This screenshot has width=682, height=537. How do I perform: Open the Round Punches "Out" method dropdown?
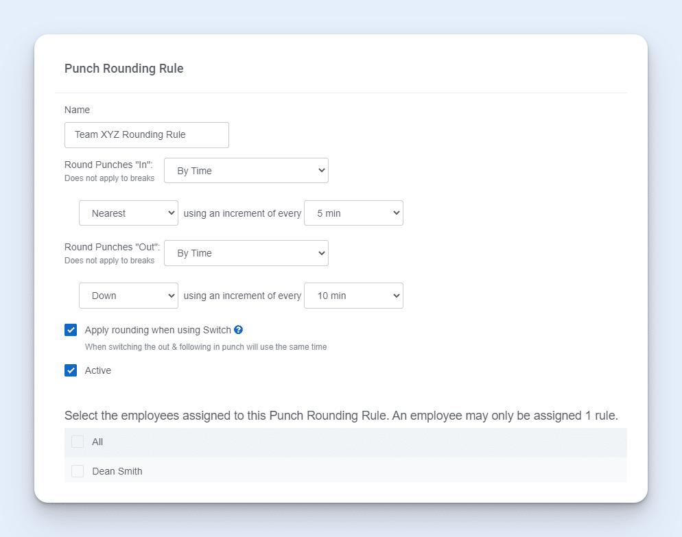point(246,253)
